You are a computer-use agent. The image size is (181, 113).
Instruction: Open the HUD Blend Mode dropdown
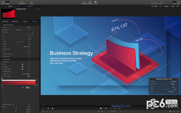172,84
